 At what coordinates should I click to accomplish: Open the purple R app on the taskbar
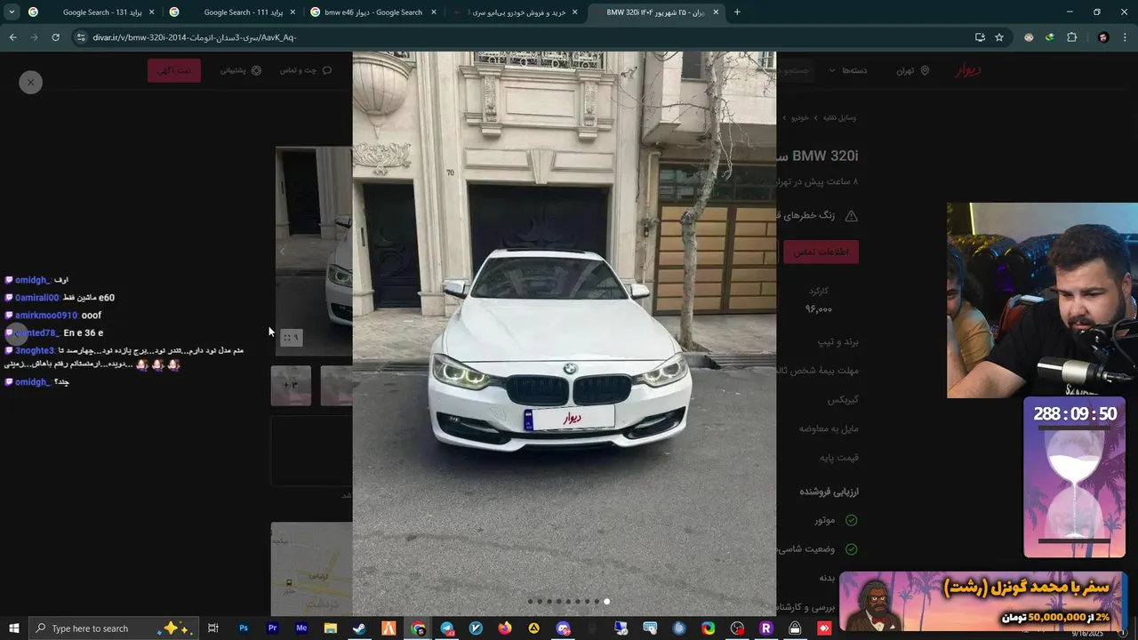766,628
